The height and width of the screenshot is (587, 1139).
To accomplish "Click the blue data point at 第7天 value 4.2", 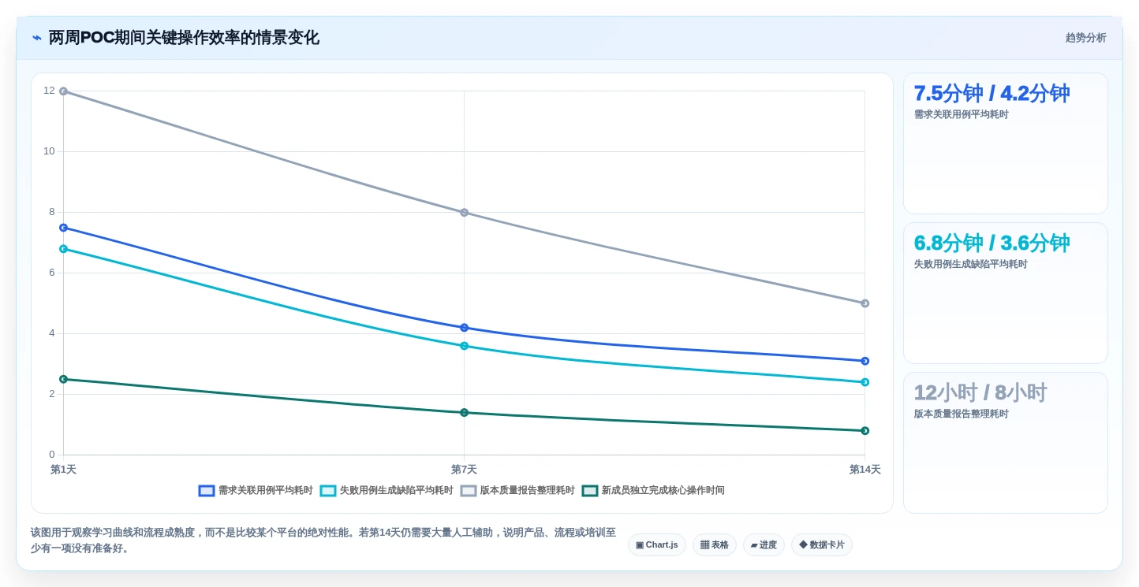I will point(465,328).
